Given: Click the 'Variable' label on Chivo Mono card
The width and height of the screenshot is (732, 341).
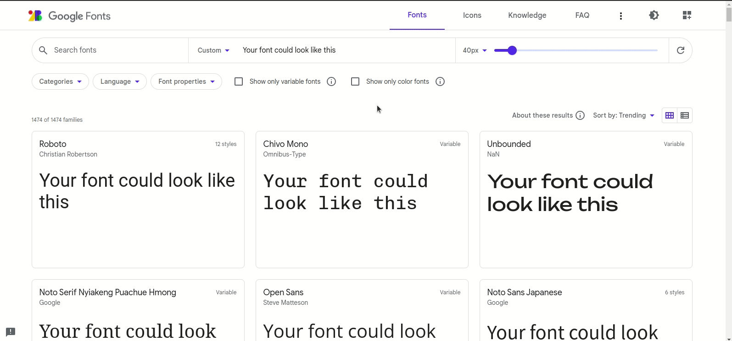Looking at the screenshot, I should click(450, 144).
